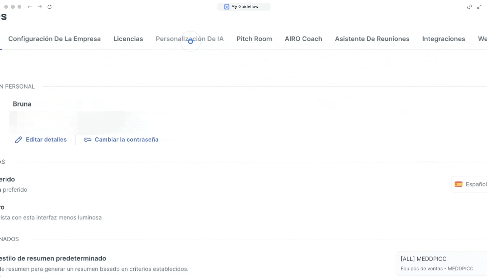487x277 pixels.
Task: Switch to Configuración De La Empresa tab
Action: tap(54, 39)
